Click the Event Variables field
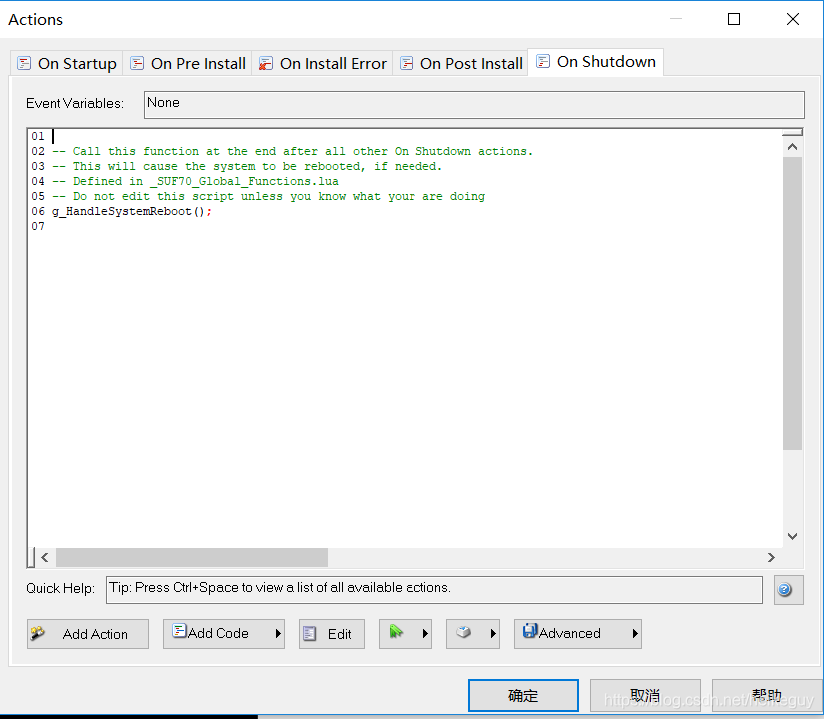The height and width of the screenshot is (719, 824). point(474,104)
